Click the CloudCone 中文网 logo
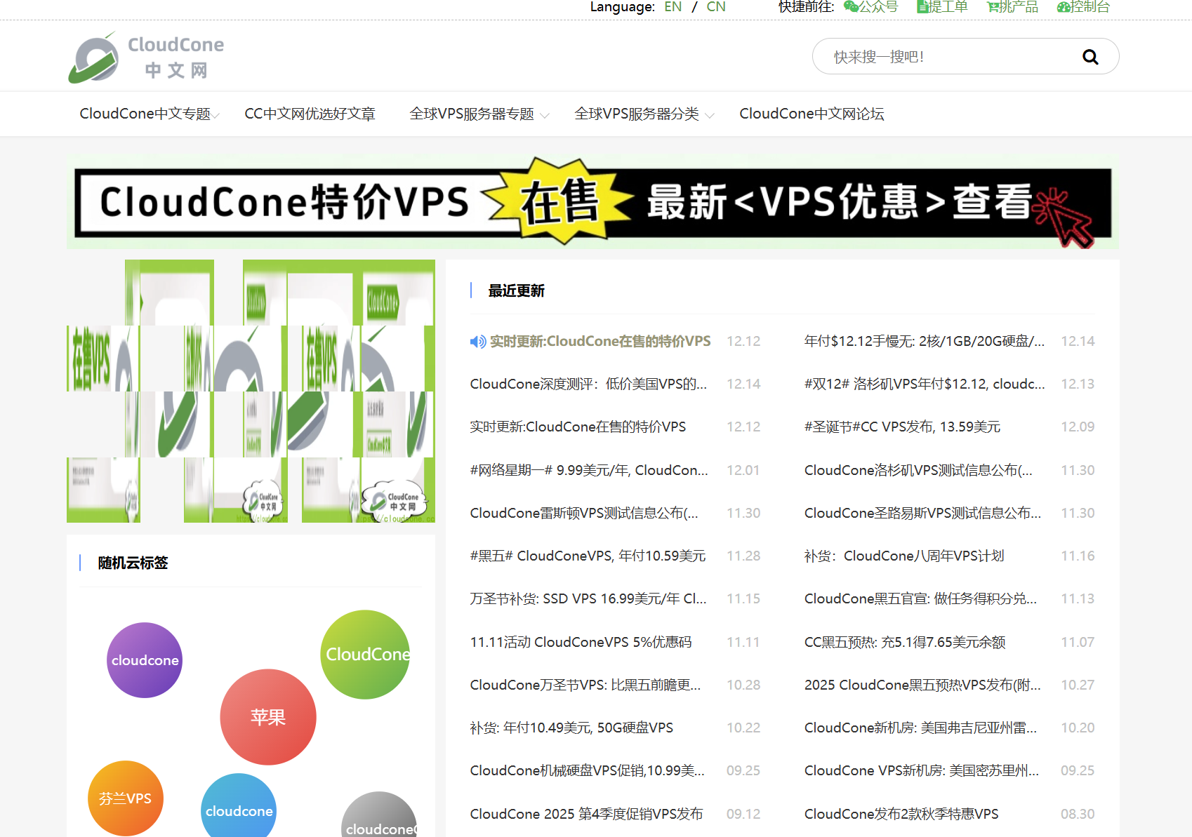1192x837 pixels. (x=146, y=57)
